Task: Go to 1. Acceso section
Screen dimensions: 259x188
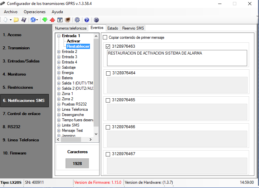Action: (12, 35)
